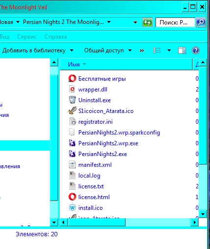Click the PersianNights2.exe game icon
210x249 pixels.
click(x=72, y=154)
